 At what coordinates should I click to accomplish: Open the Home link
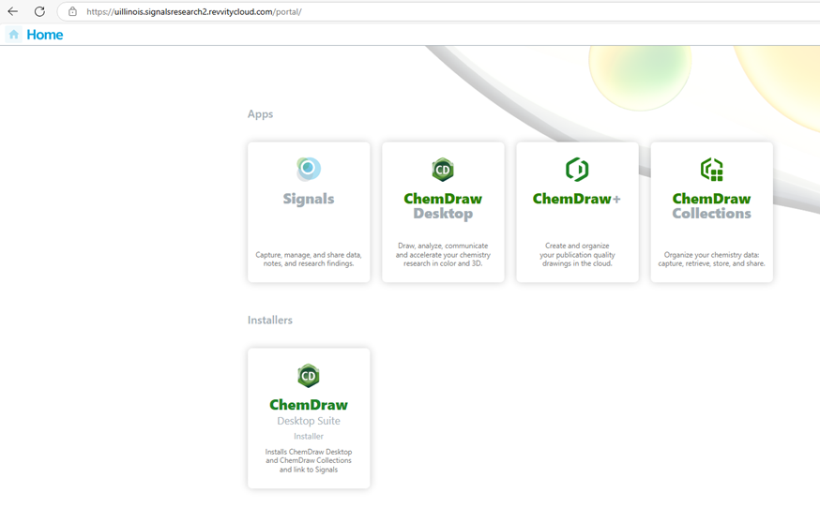pyautogui.click(x=45, y=35)
